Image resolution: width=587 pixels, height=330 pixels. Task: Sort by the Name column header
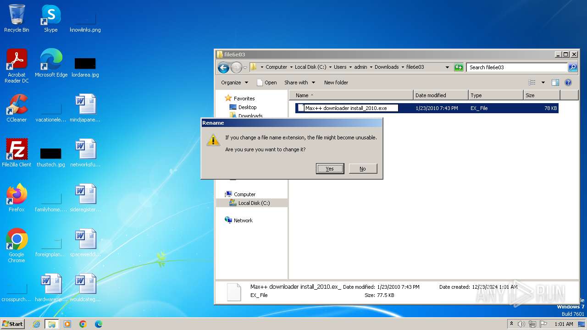coord(351,95)
